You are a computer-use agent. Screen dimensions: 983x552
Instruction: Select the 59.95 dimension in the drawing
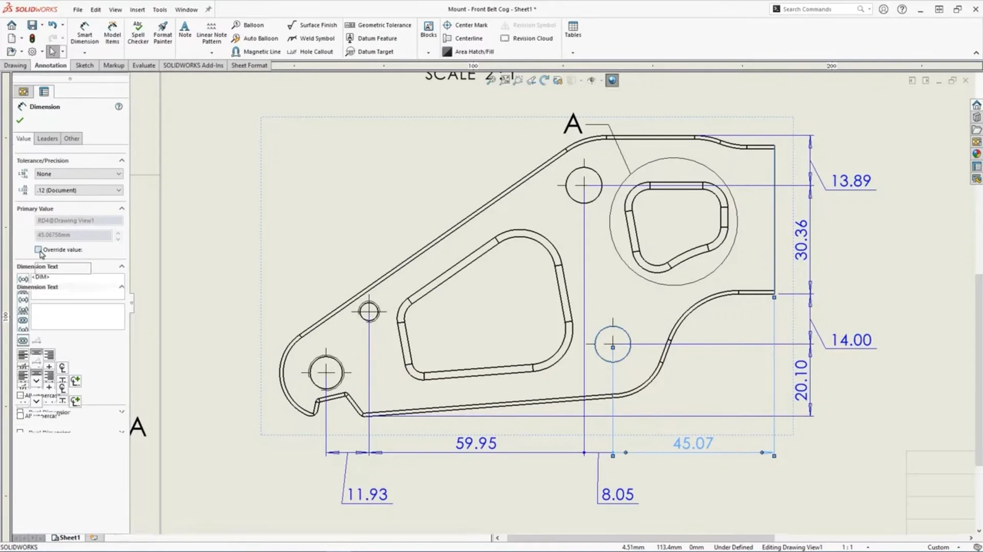[476, 443]
